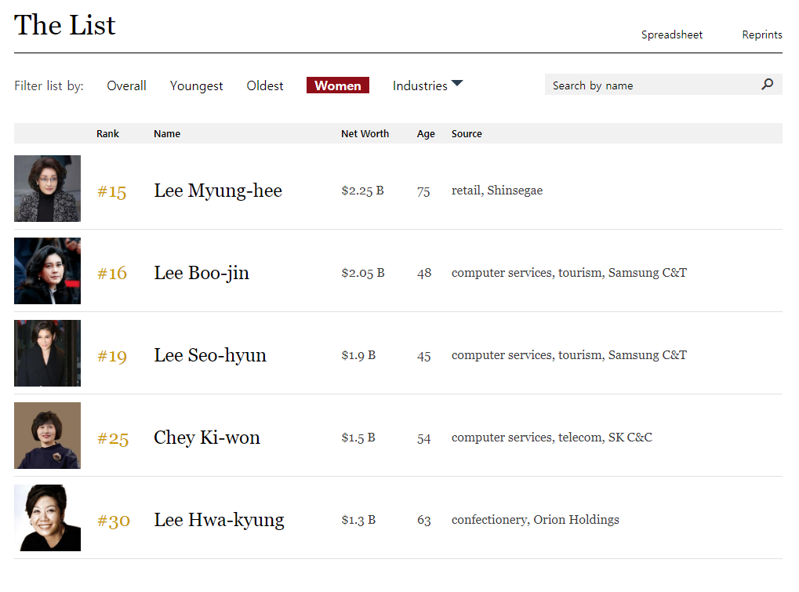Focus the Search by name field
Viewport: 799px width, 592px height.
(663, 85)
